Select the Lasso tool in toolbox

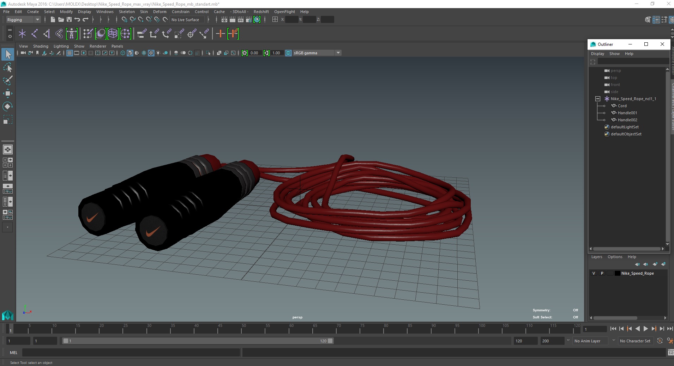coord(8,67)
